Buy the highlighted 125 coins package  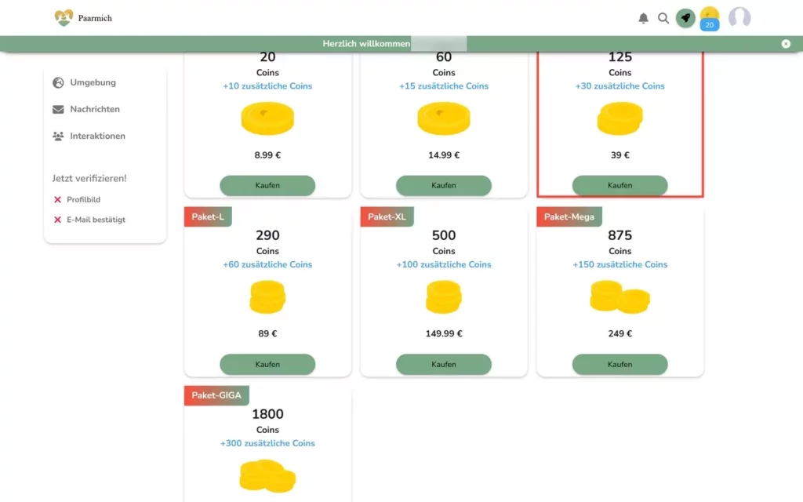(x=620, y=185)
